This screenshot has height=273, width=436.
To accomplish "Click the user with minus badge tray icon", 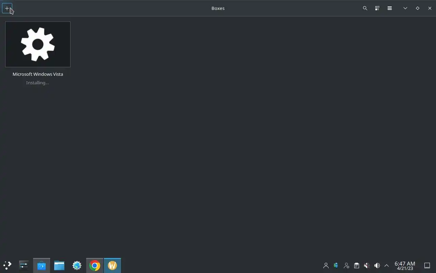I will [346, 265].
